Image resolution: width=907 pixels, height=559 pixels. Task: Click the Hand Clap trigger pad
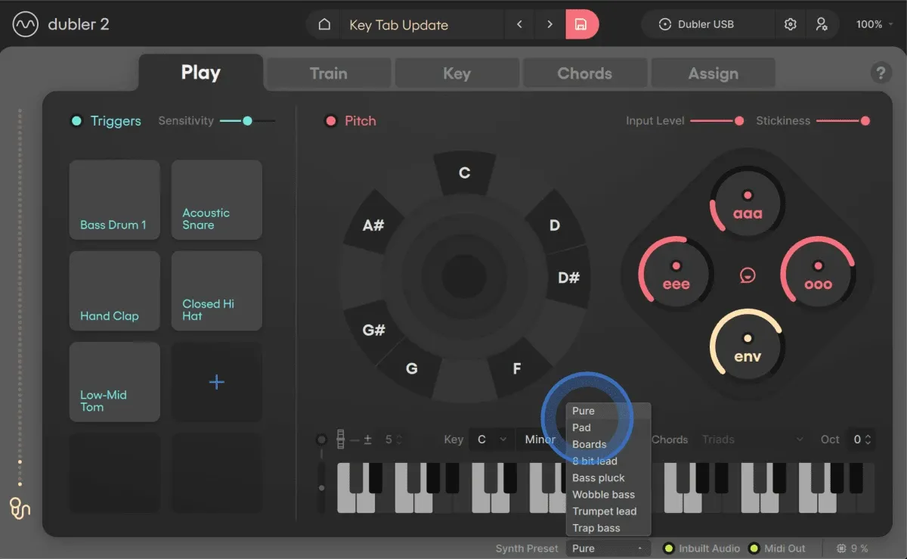115,290
